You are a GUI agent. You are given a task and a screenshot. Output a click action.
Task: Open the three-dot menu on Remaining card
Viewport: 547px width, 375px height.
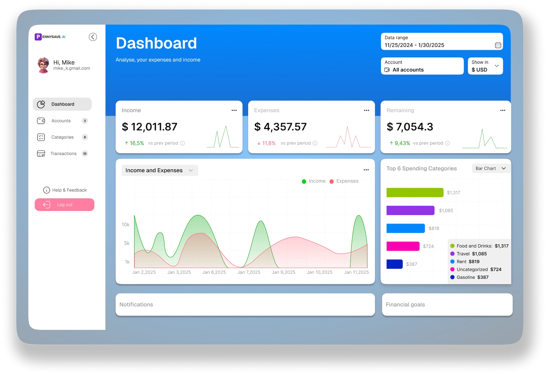pos(503,111)
